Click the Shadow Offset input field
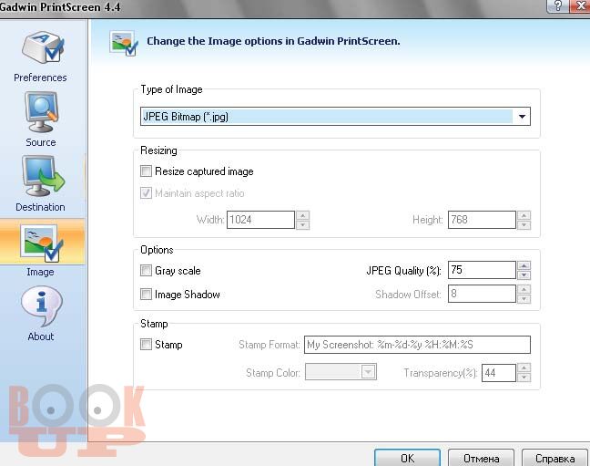The height and width of the screenshot is (466, 590). point(482,294)
